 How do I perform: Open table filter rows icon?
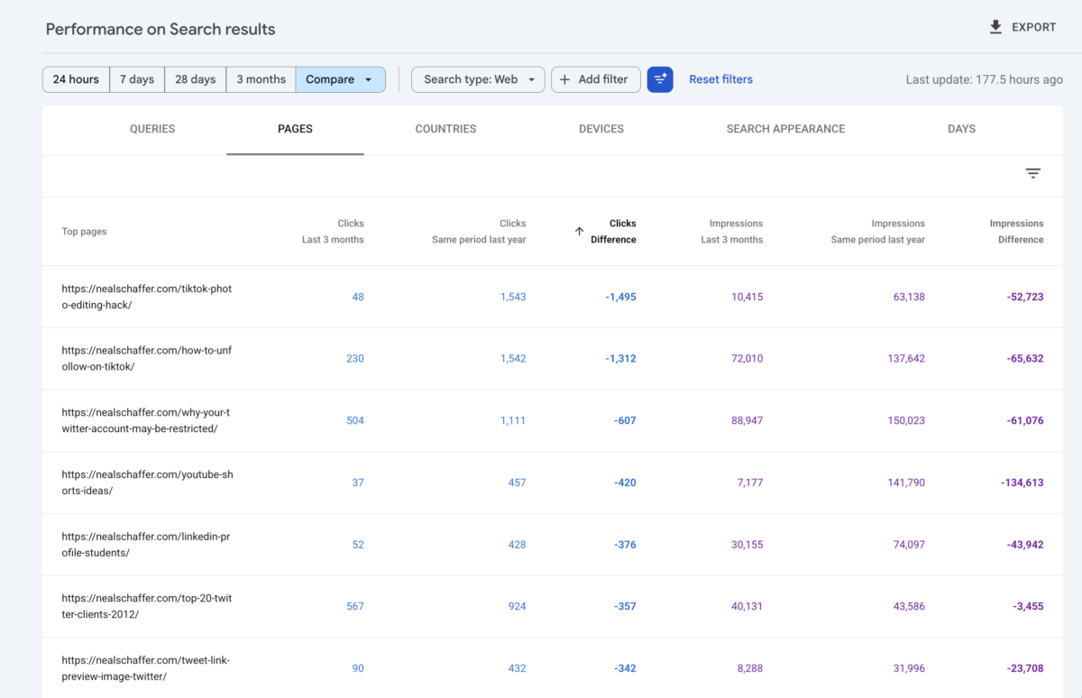click(1033, 173)
